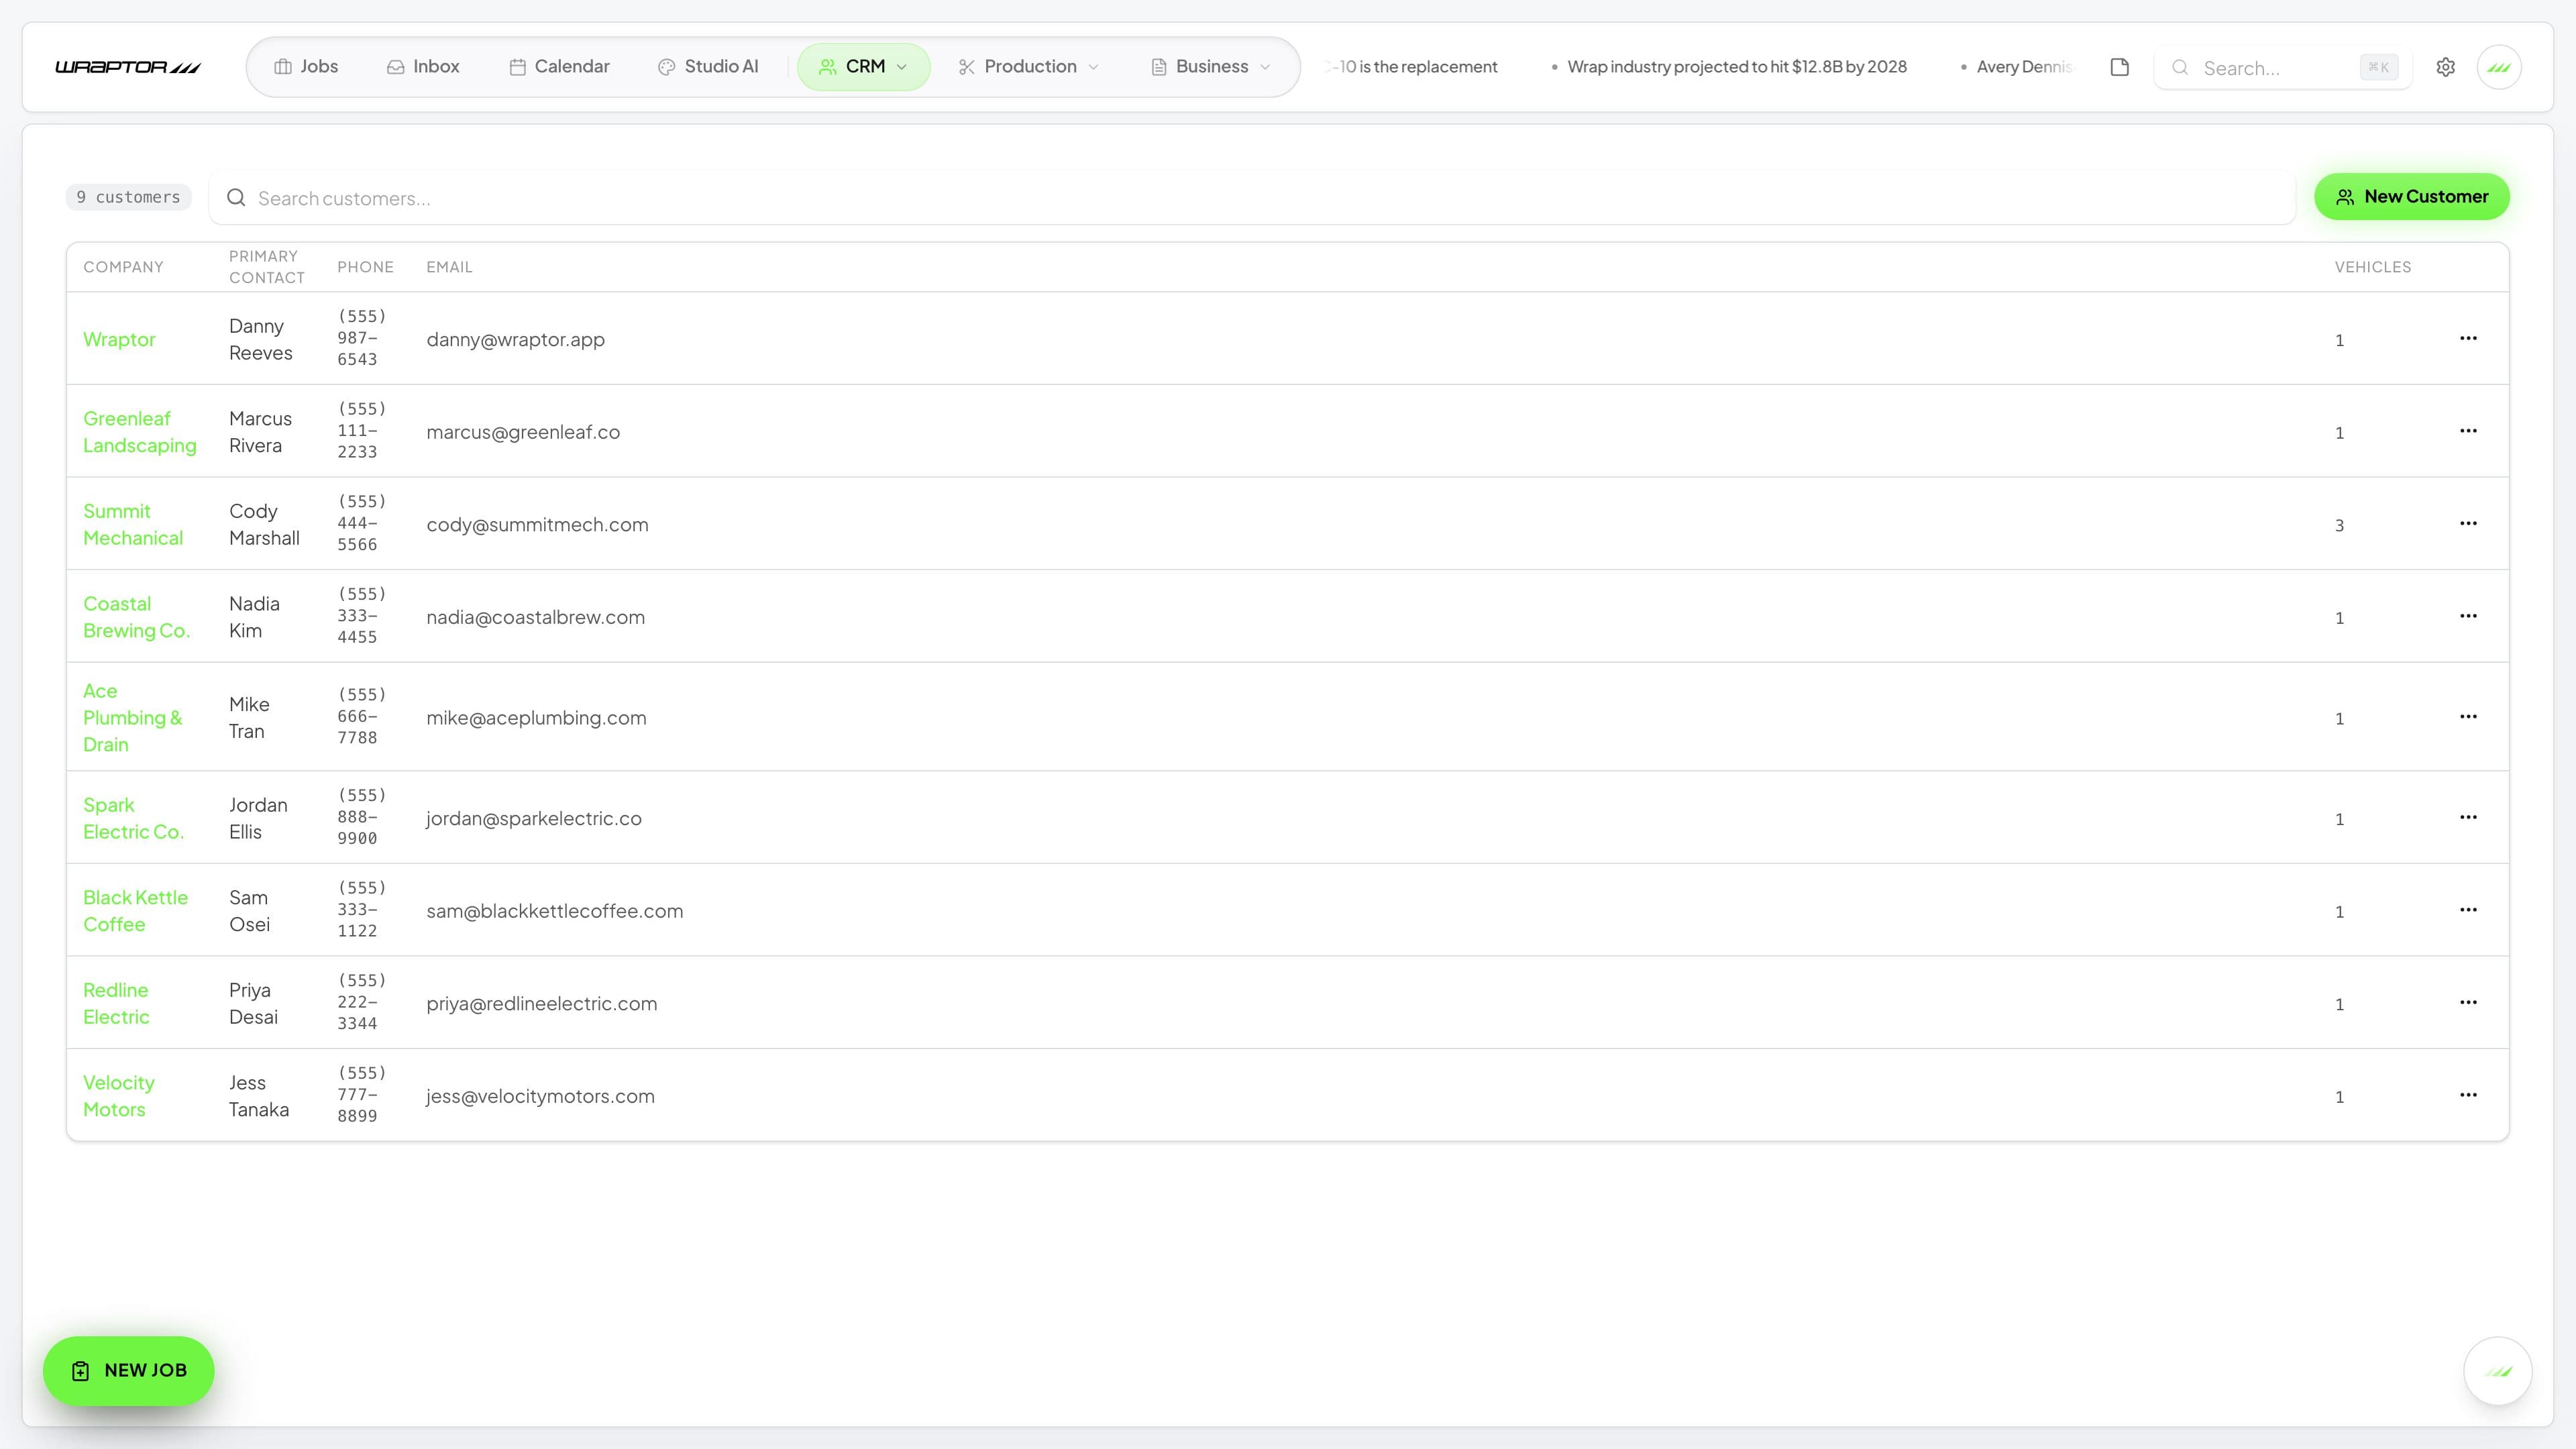
Task: Open row actions menu for Greenleaf Landscaping
Action: point(2468,431)
